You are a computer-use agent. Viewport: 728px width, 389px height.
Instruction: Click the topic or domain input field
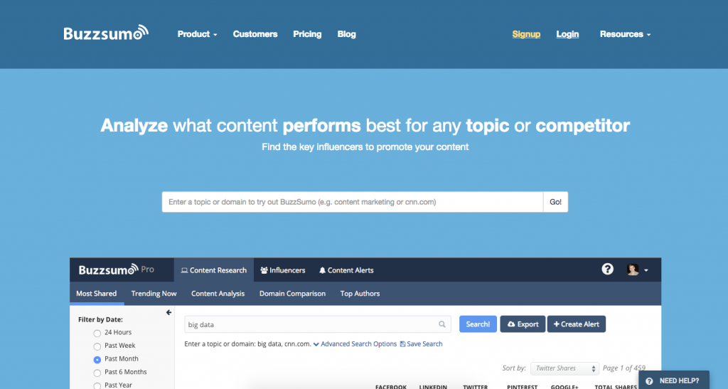pos(352,202)
